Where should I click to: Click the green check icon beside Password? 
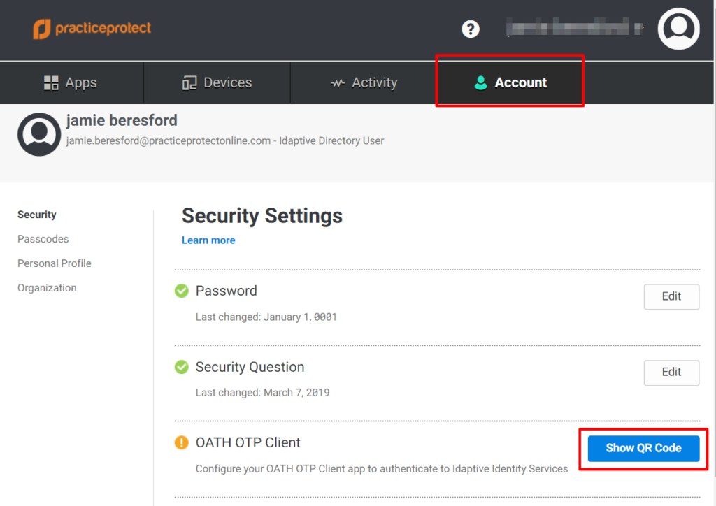(x=182, y=291)
